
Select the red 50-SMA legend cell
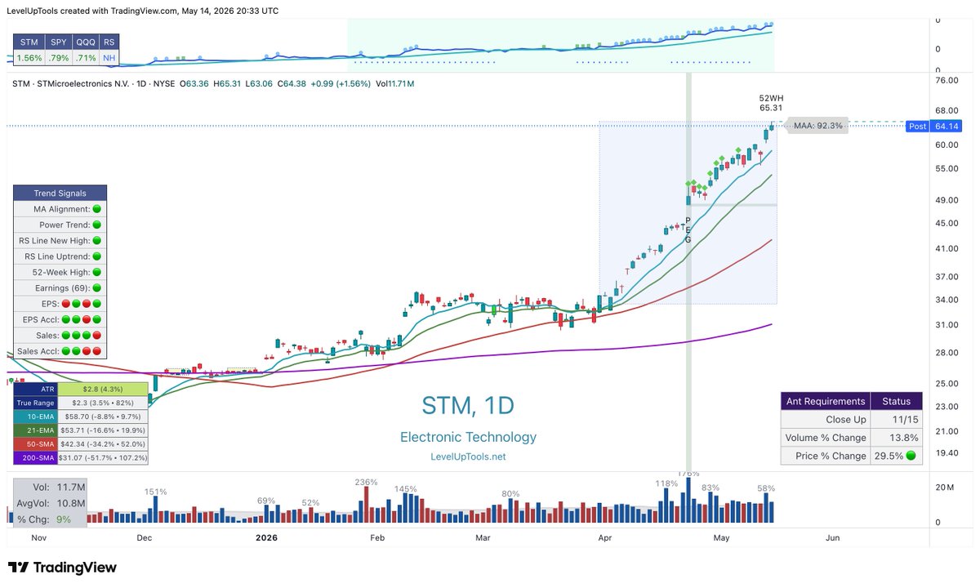pyautogui.click(x=34, y=443)
